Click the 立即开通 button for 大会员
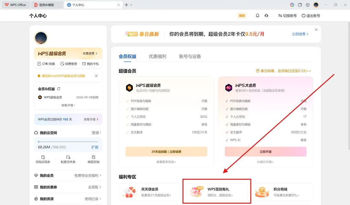Image resolution: width=350 pixels, height=205 pixels. tap(266, 151)
